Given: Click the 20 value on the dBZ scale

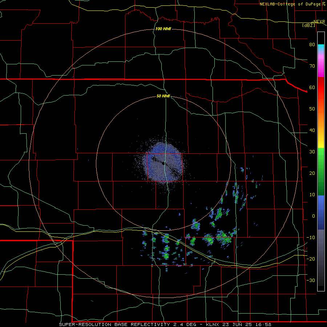Looking at the screenshot, I should [312, 173].
